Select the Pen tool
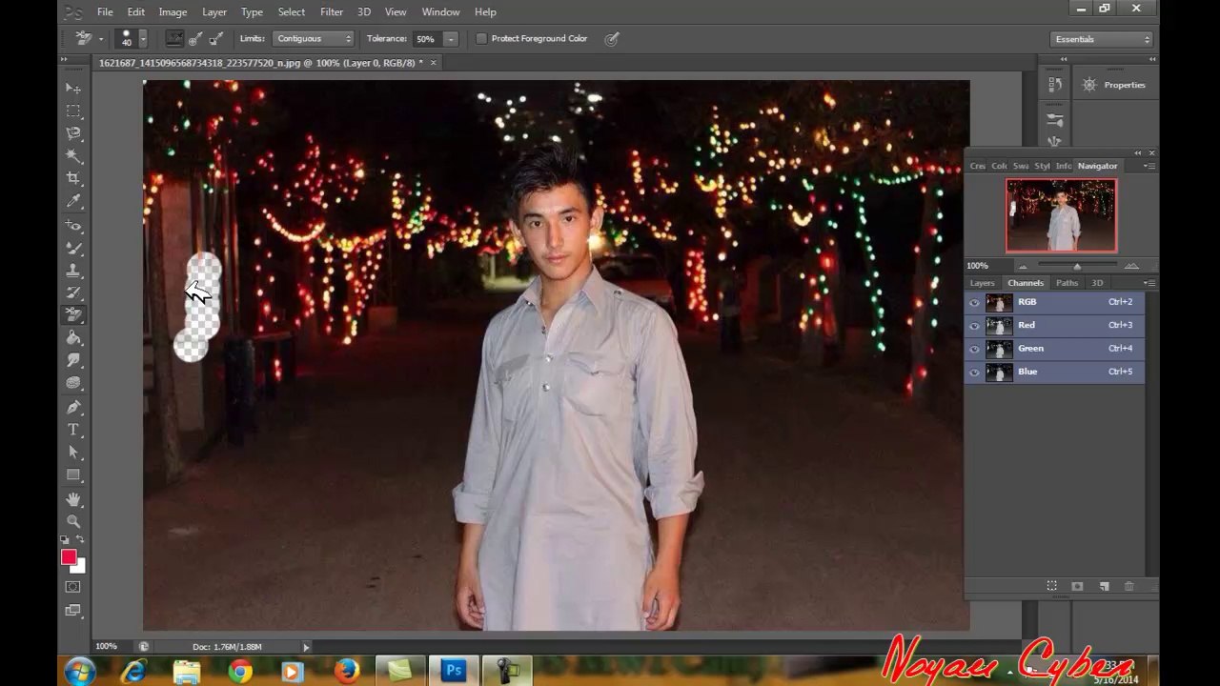The height and width of the screenshot is (686, 1220). pyautogui.click(x=73, y=407)
